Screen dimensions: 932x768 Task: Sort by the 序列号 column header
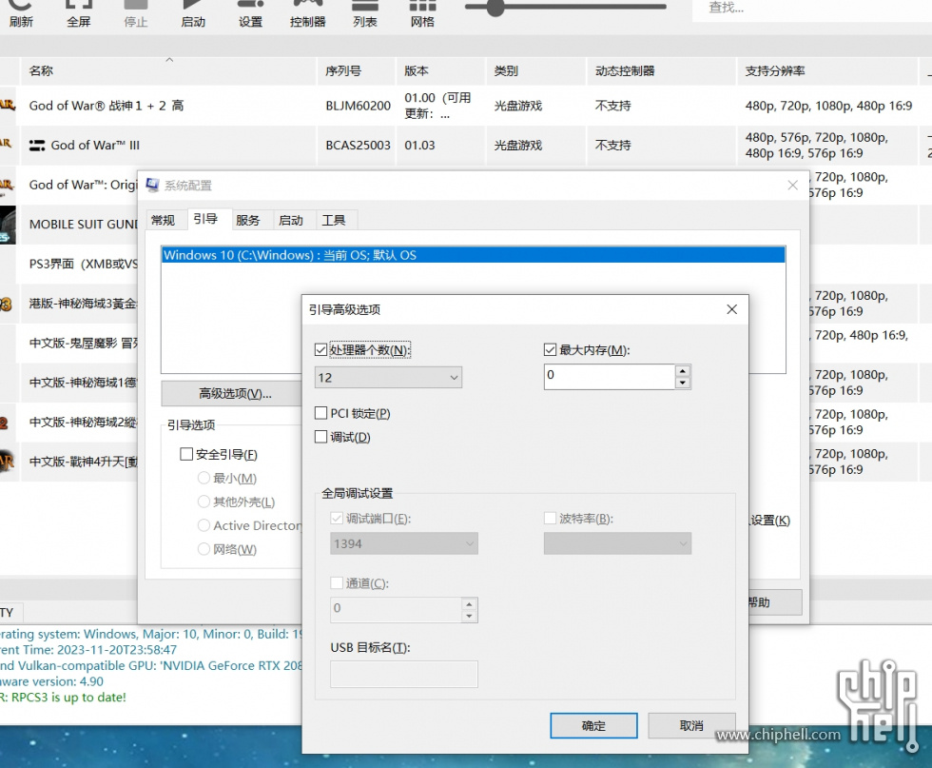pyautogui.click(x=357, y=70)
